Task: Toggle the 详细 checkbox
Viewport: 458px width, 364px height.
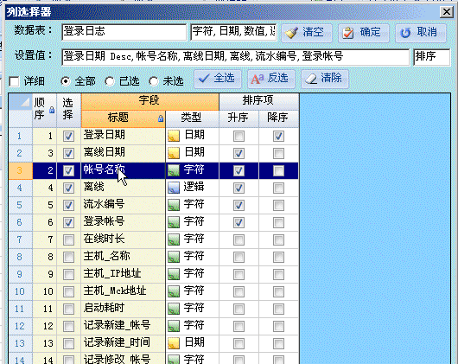Action: (x=14, y=81)
